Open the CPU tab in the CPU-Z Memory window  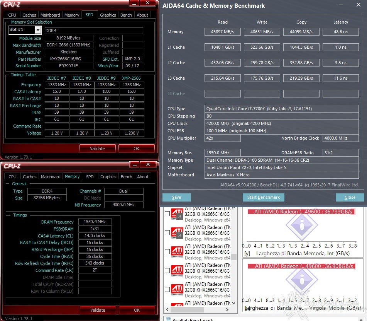12,177
